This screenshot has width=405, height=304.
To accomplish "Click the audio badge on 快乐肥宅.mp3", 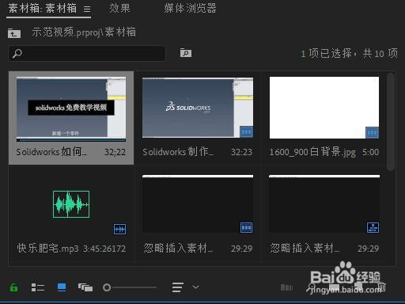I will coord(119,229).
